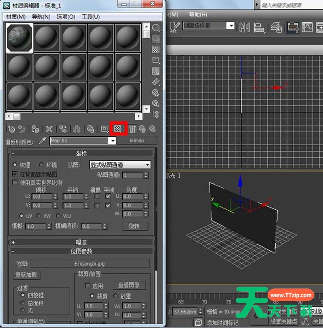Viewport: 323px width, 328px height.
Task: Collapse the 位图参数 rollout
Action: coord(82,251)
